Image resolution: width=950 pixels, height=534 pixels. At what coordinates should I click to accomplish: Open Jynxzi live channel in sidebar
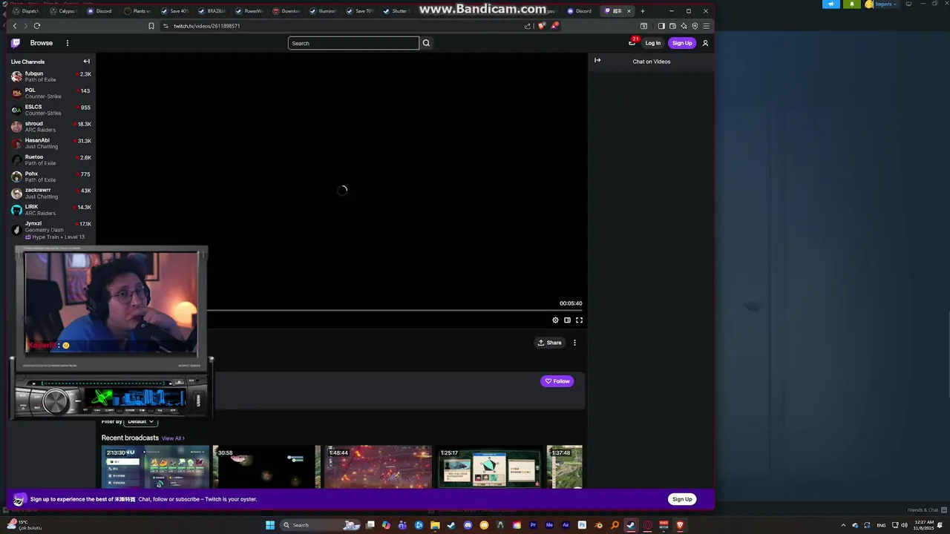pos(51,230)
